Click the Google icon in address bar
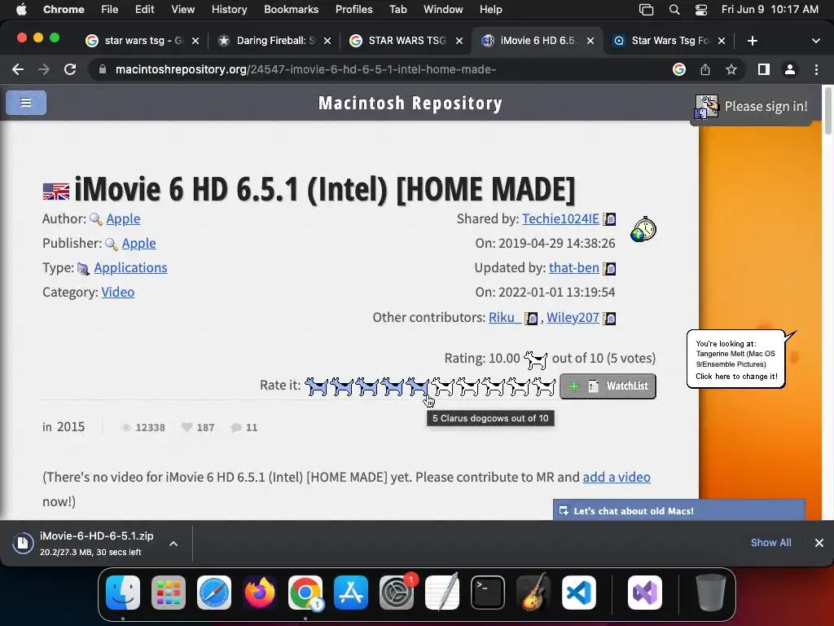 (678, 70)
